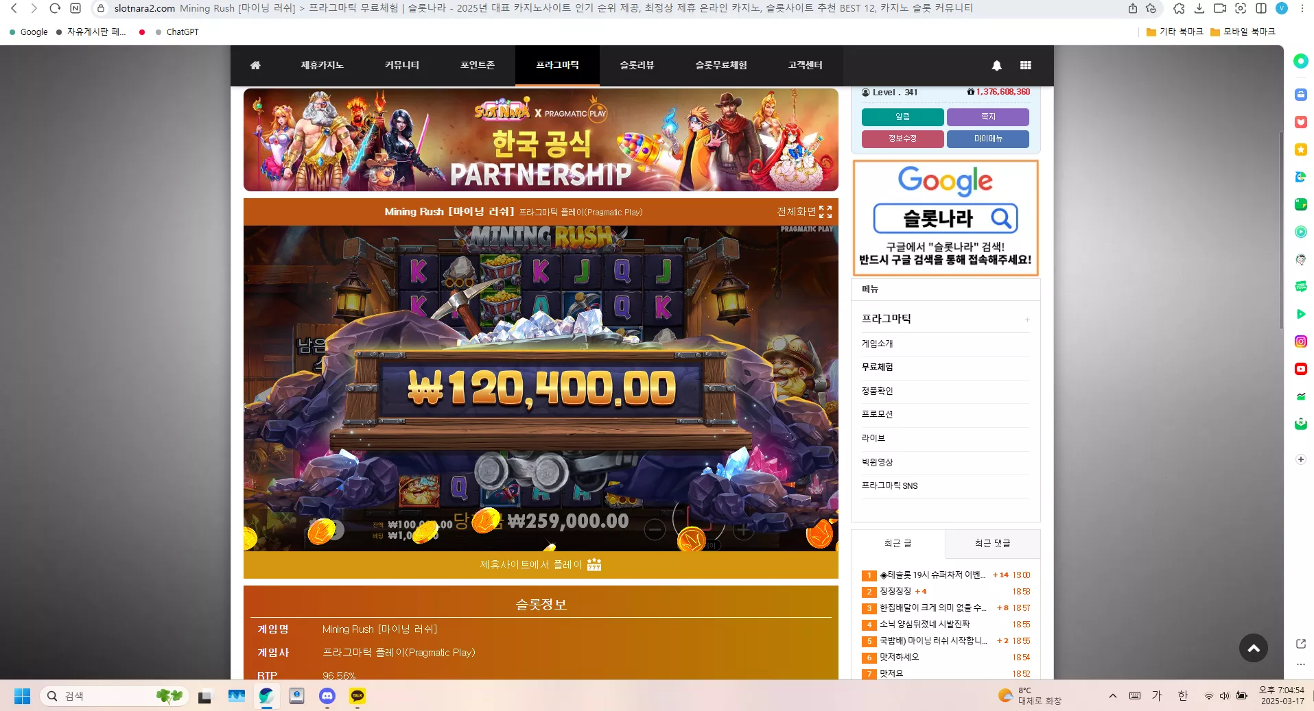Open the Task View taskbar icon

205,697
